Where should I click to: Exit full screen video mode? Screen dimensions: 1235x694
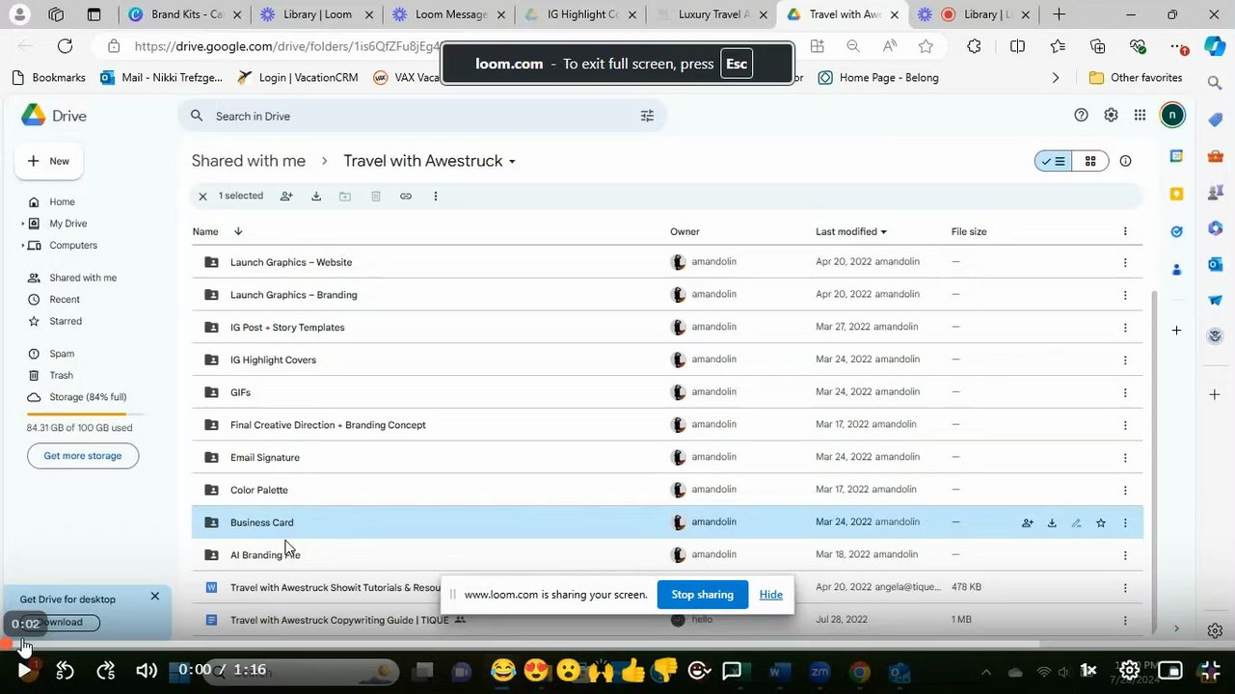(1212, 670)
